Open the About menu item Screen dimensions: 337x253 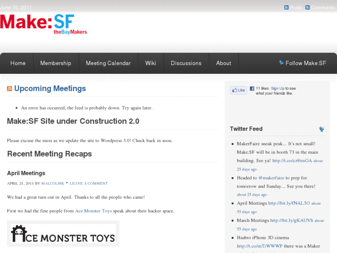pos(223,63)
